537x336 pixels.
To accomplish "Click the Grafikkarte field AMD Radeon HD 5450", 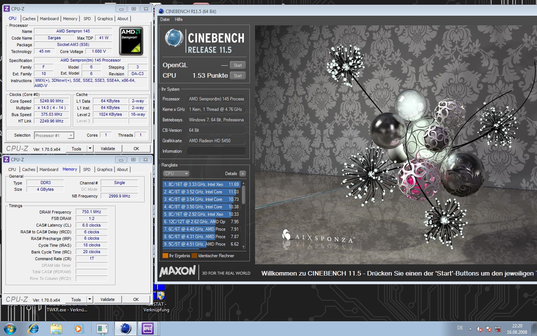I will click(216, 141).
